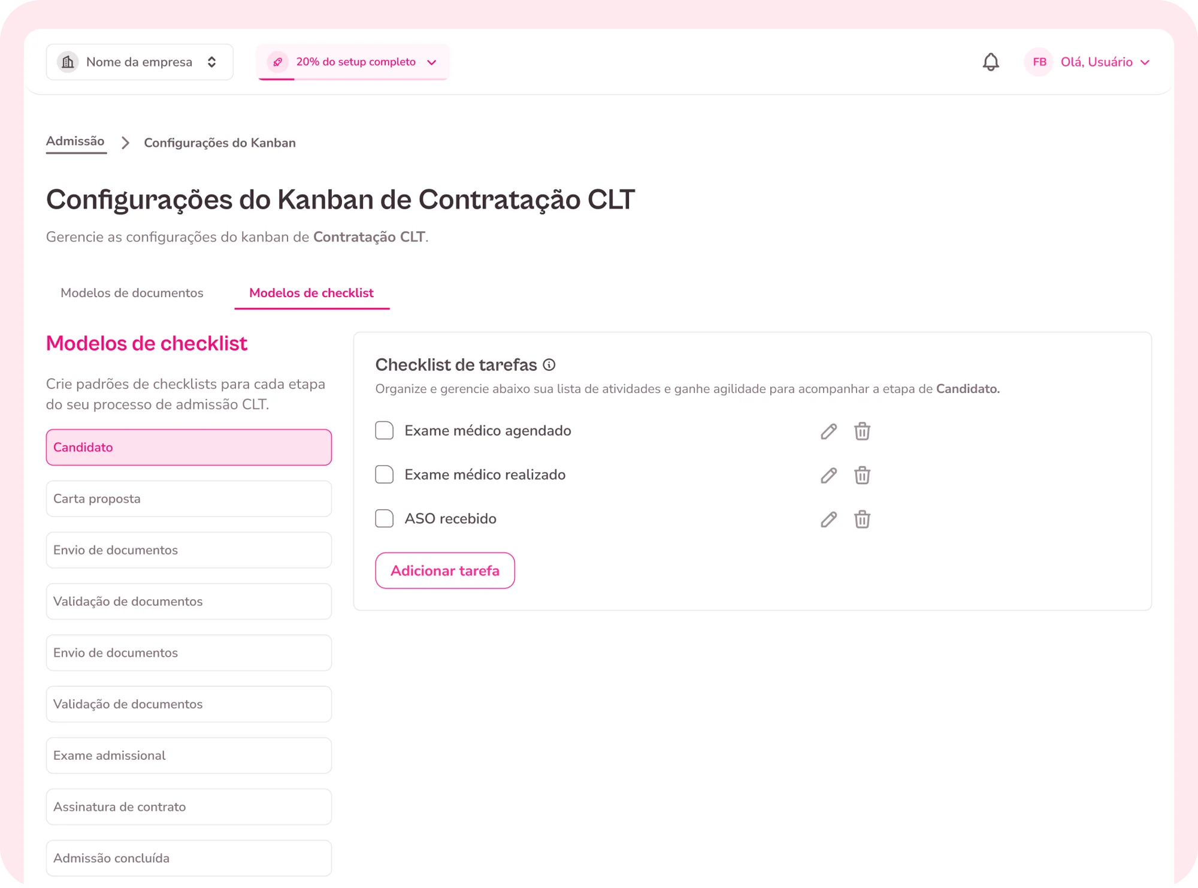Mark 'ASO recebido' as done
Image resolution: width=1198 pixels, height=888 pixels.
(x=385, y=519)
